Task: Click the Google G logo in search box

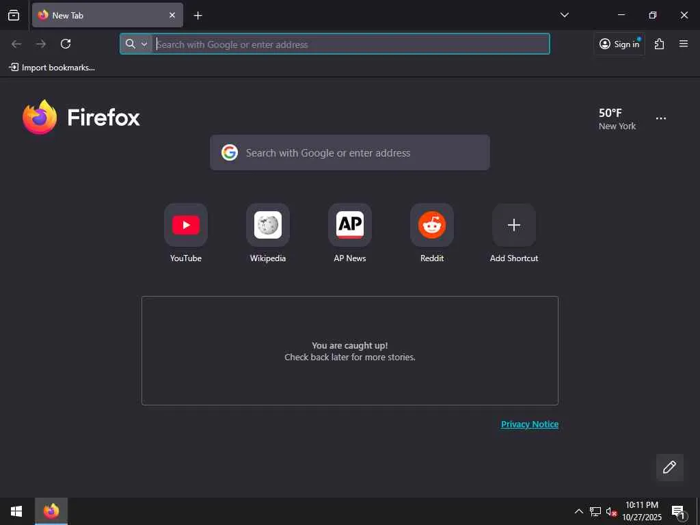Action: pos(230,152)
